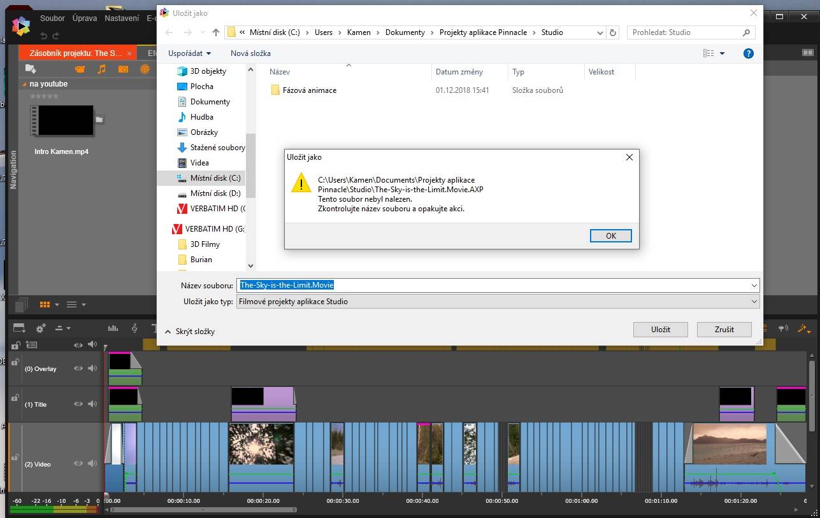The width and height of the screenshot is (820, 518).
Task: Hide the Title track video
Action: 78,404
